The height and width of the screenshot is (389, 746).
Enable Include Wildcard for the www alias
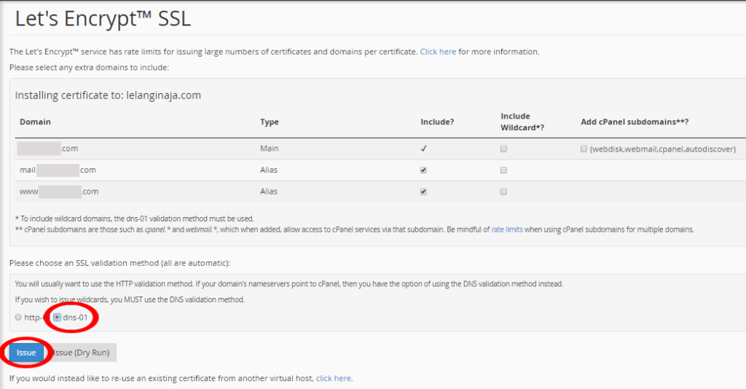click(x=503, y=192)
